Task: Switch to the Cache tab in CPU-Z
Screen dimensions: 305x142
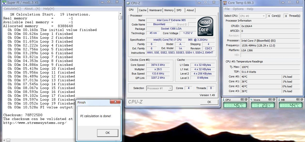Action: pos(143,10)
